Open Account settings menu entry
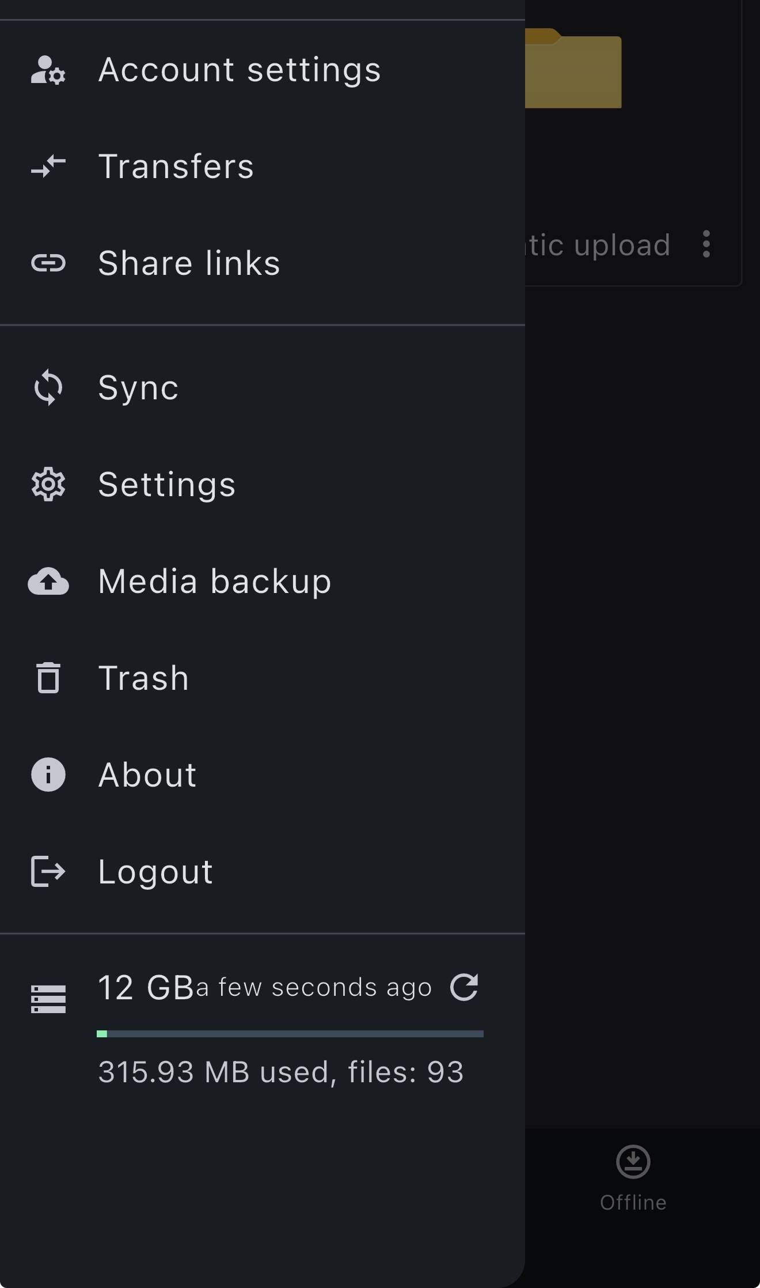Viewport: 760px width, 1288px height. 240,70
